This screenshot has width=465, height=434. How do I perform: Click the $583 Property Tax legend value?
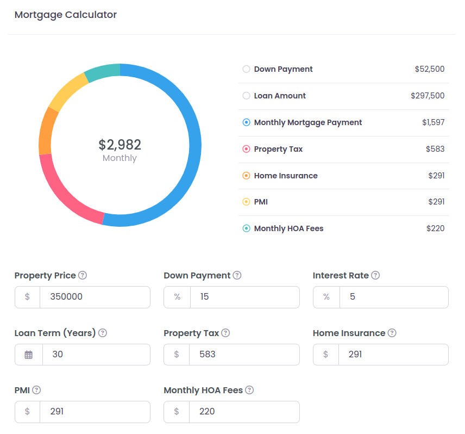point(435,149)
